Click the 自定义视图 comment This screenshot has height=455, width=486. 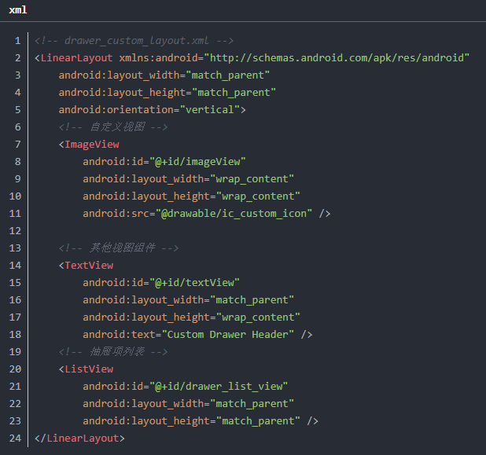pos(113,127)
